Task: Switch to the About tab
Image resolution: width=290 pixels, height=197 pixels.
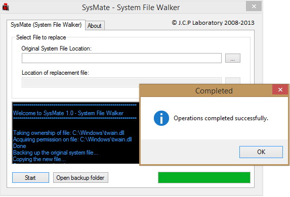Action: [95, 25]
